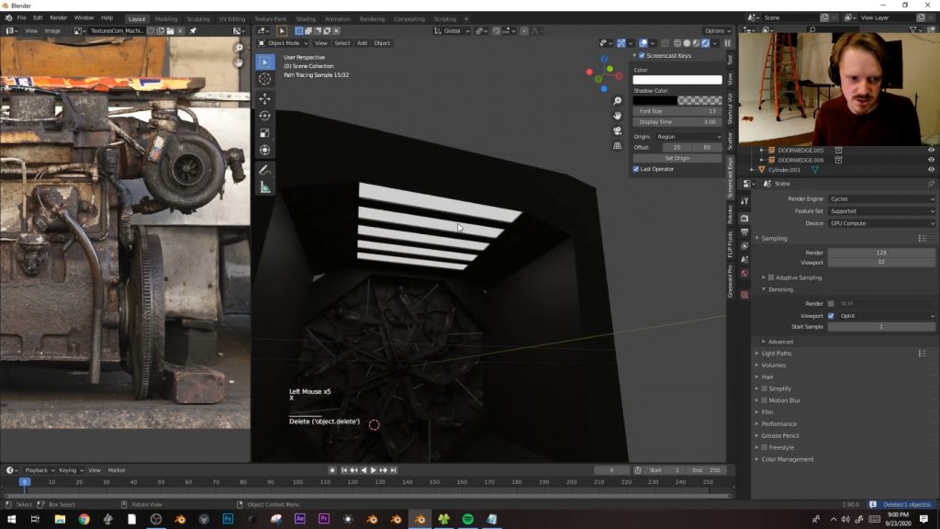Open the Object Mode dropdown
Viewport: 940px width, 529px height.
point(283,43)
